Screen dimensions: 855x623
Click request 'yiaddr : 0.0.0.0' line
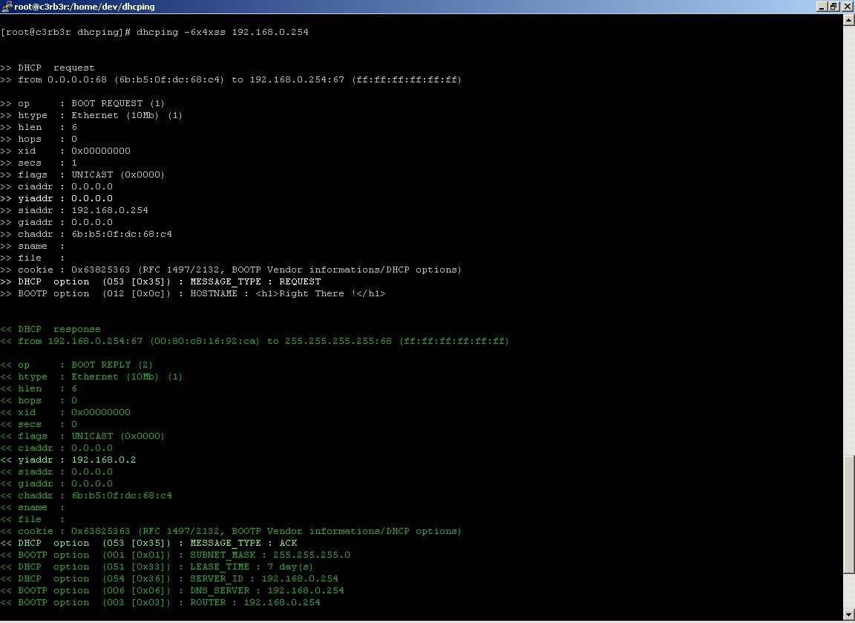(x=56, y=198)
